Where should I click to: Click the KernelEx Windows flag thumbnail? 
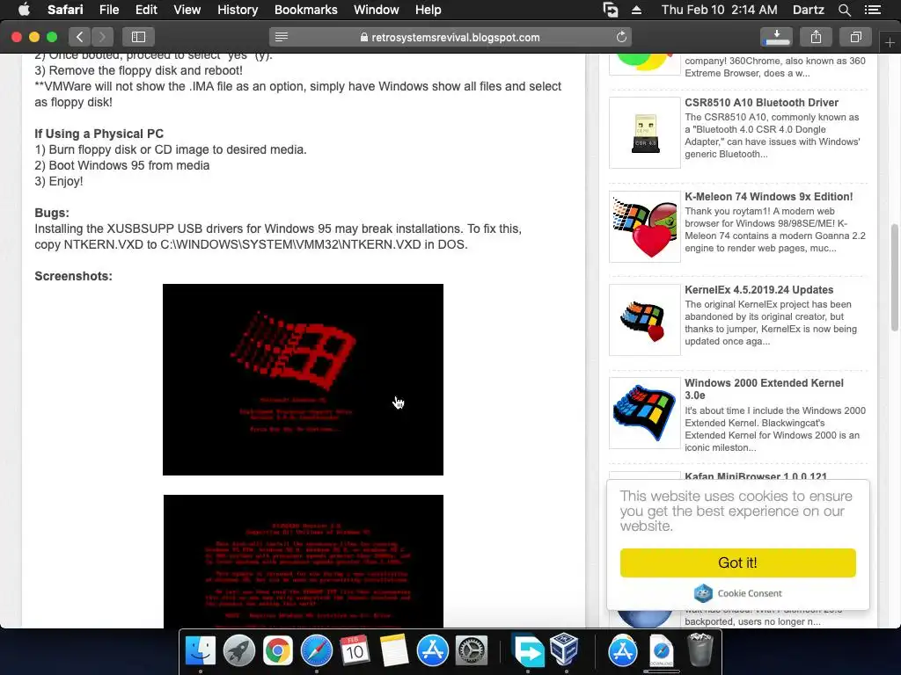point(645,320)
